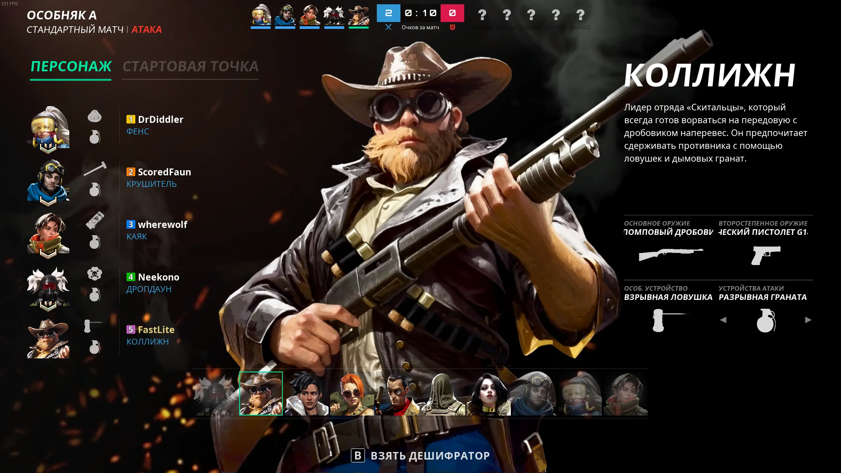Click ScoredFaun's sledgehammer device icon
841x473 pixels.
[95, 169]
